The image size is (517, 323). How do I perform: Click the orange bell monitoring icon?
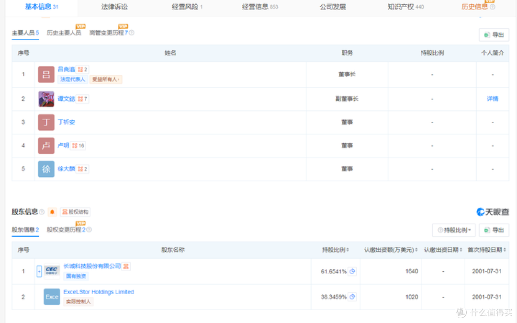point(52,212)
